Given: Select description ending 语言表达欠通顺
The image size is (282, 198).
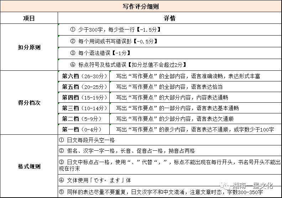Looking at the screenshot, I should point(196,119).
